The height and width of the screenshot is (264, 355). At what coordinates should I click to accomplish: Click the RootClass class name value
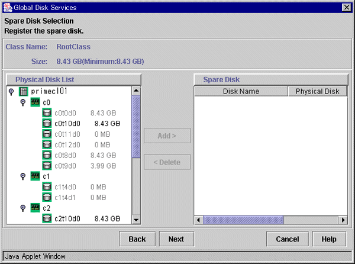click(x=73, y=47)
